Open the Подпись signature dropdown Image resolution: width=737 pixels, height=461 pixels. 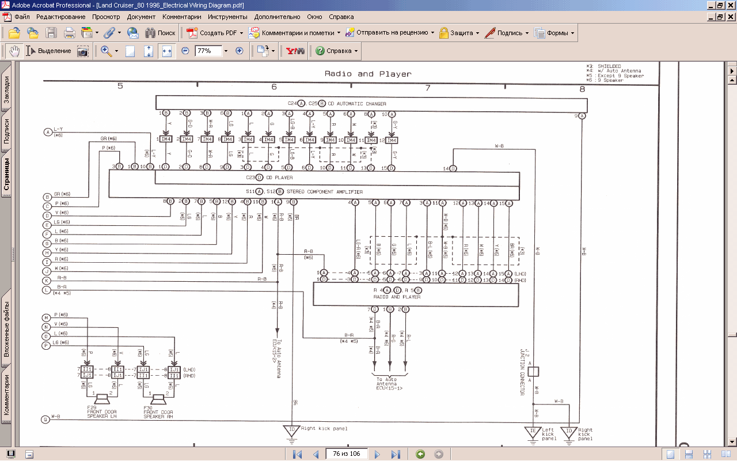(507, 33)
